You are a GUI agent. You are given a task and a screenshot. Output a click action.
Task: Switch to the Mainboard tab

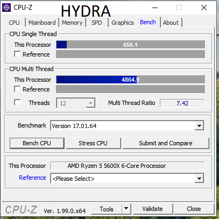click(x=42, y=23)
